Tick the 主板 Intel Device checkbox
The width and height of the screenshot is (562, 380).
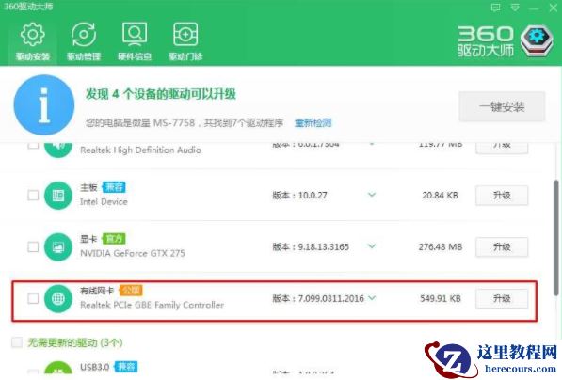[x=33, y=196]
